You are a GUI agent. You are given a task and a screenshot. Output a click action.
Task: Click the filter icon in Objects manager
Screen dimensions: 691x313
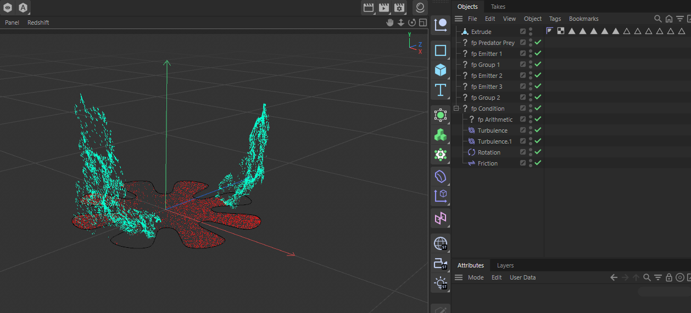click(x=679, y=19)
